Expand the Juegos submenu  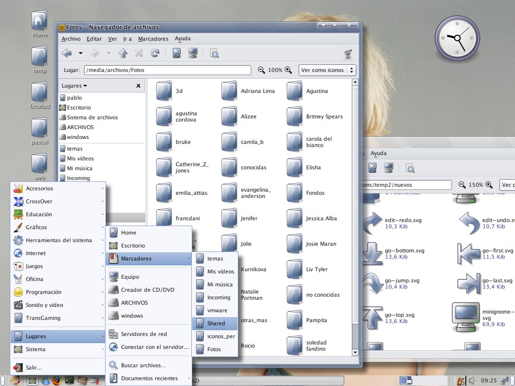[58, 266]
